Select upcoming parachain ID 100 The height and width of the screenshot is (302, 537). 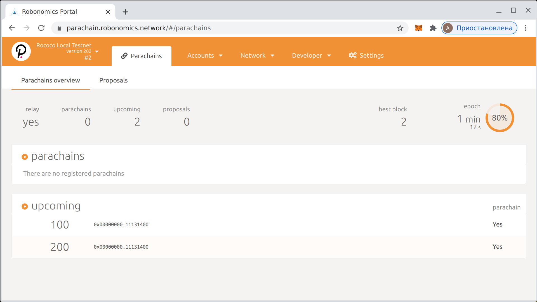(x=60, y=225)
